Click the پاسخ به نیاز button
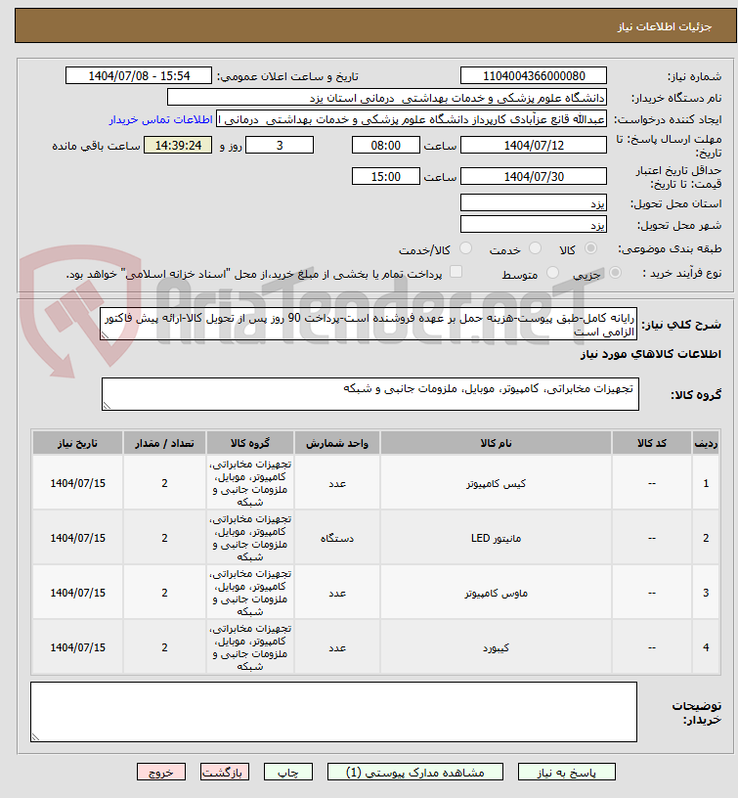 [x=567, y=772]
